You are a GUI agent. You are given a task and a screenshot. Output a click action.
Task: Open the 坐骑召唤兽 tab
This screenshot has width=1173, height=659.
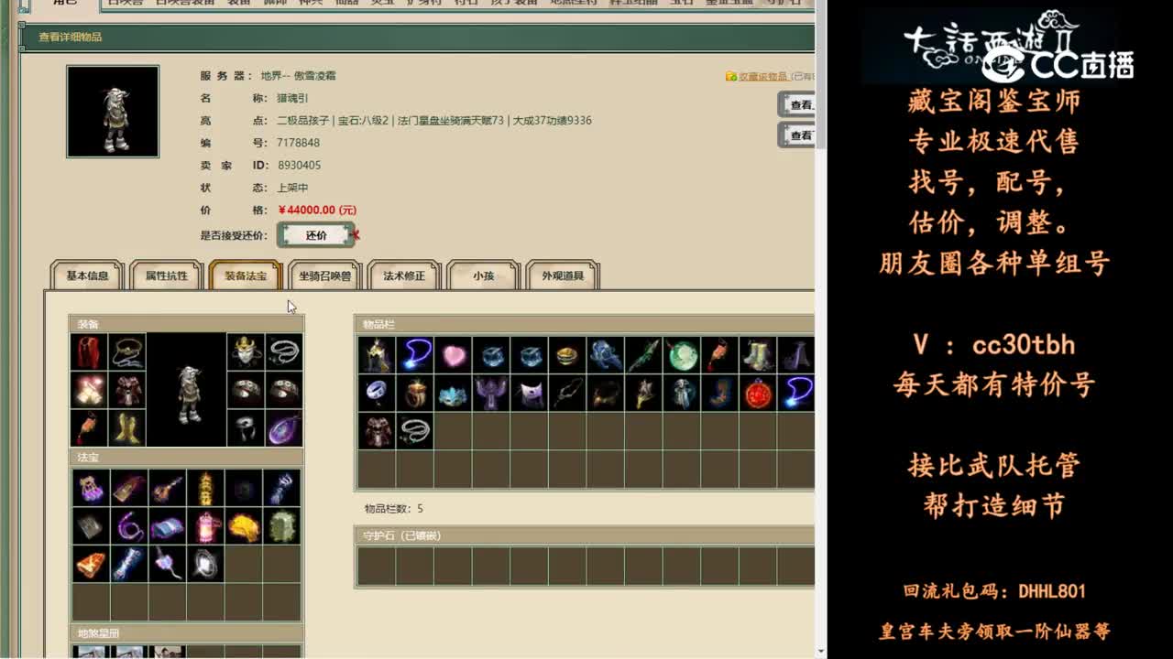point(324,275)
